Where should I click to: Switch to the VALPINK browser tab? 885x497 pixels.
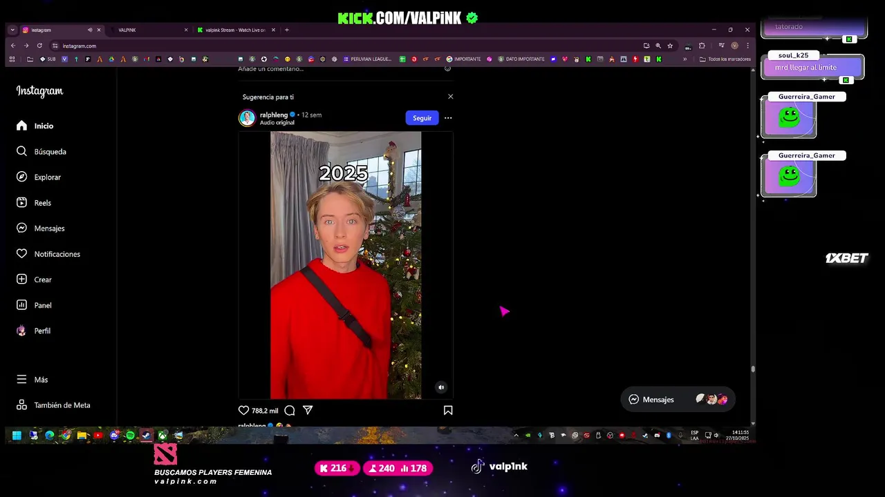pos(149,30)
